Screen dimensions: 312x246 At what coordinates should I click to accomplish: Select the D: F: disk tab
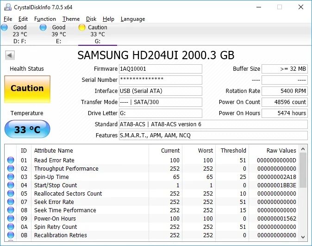(x=19, y=34)
